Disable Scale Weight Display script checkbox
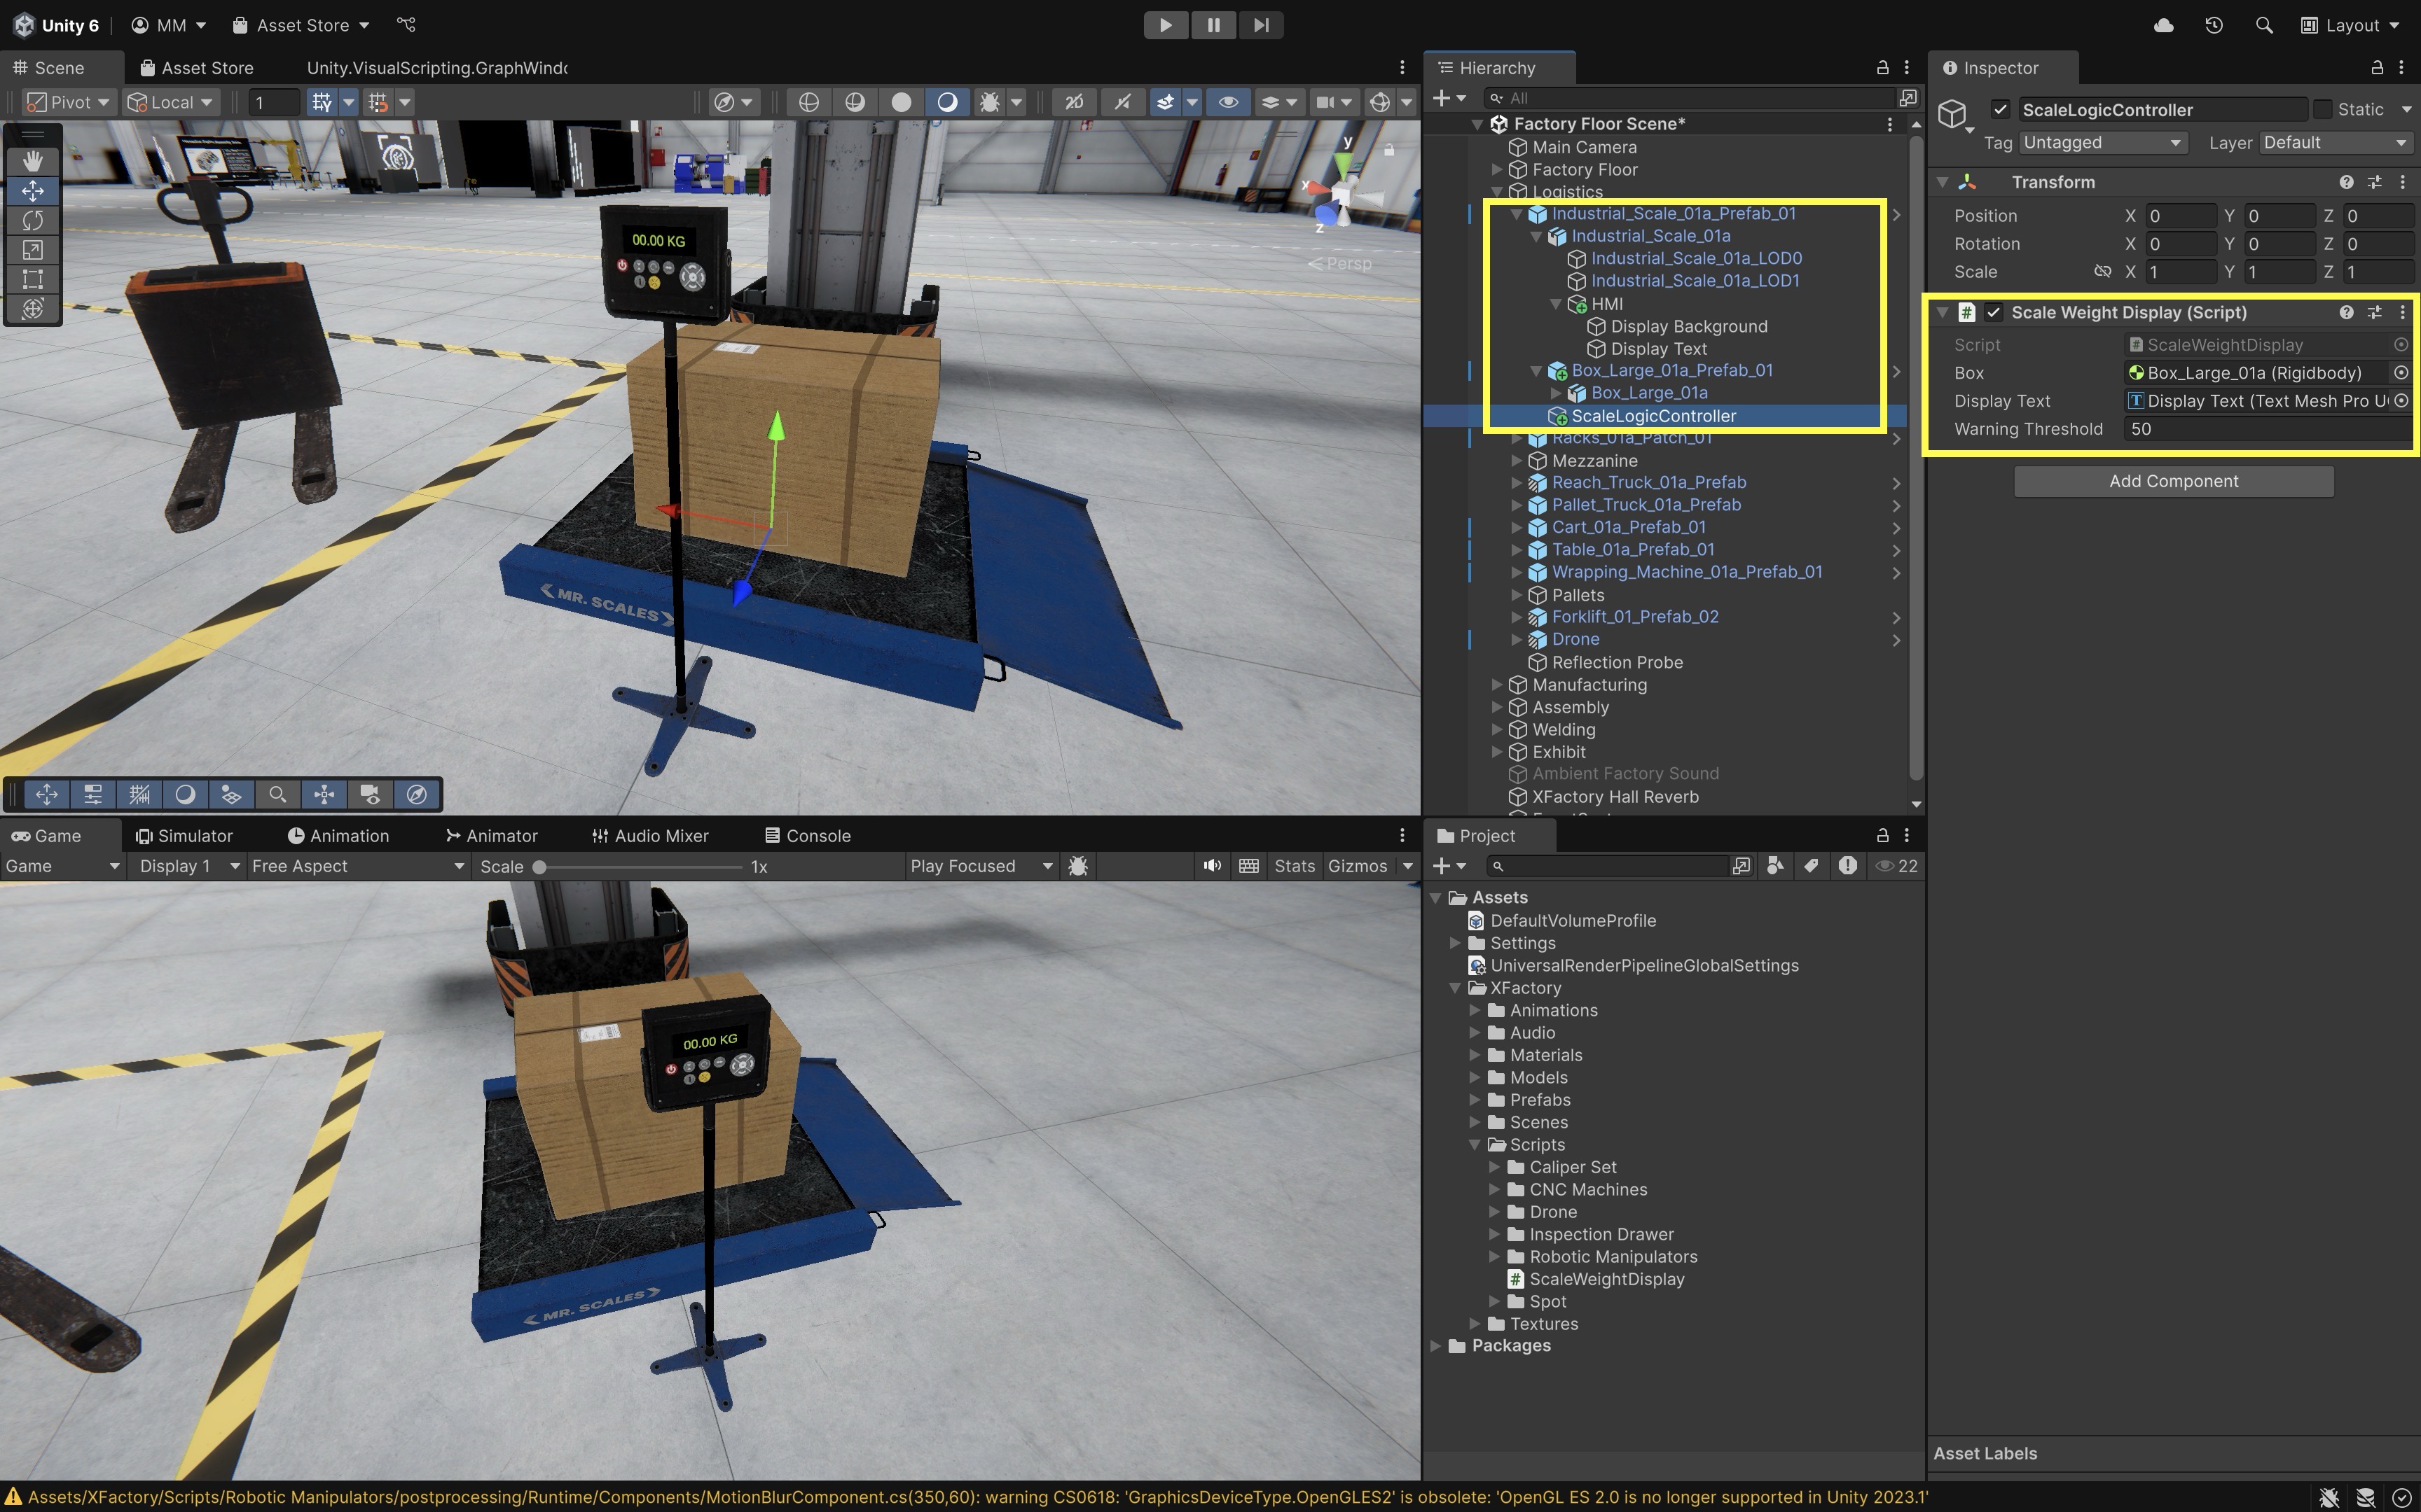This screenshot has width=2421, height=1512. pyautogui.click(x=1994, y=312)
